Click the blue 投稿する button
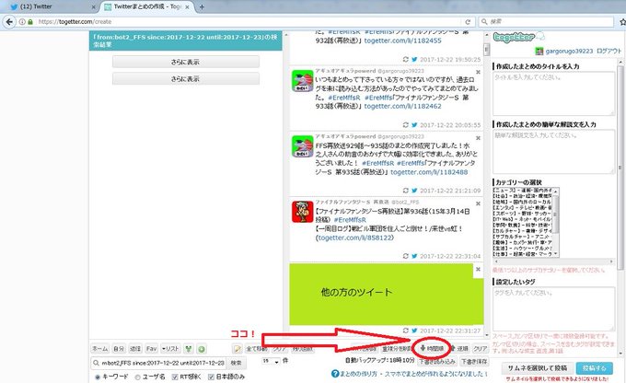This screenshot has height=383, width=626. click(x=594, y=368)
